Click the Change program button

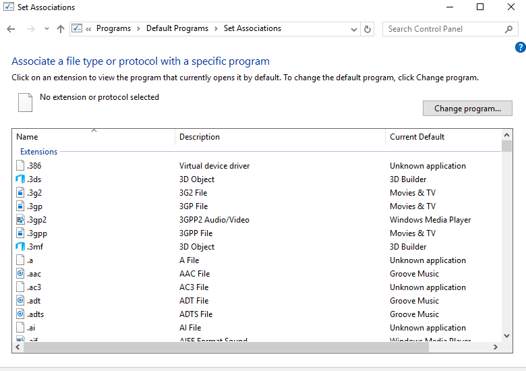(467, 109)
